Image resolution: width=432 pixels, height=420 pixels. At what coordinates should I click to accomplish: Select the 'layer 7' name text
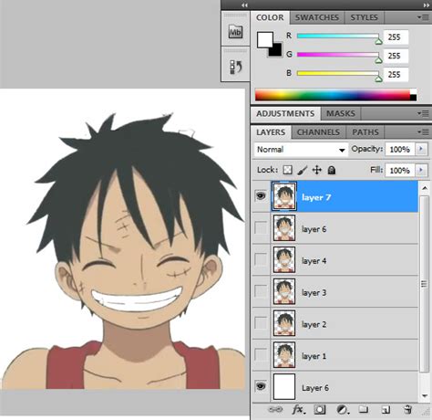pos(316,197)
